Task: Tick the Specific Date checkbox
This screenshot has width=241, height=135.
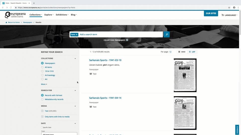Action: pos(42,127)
